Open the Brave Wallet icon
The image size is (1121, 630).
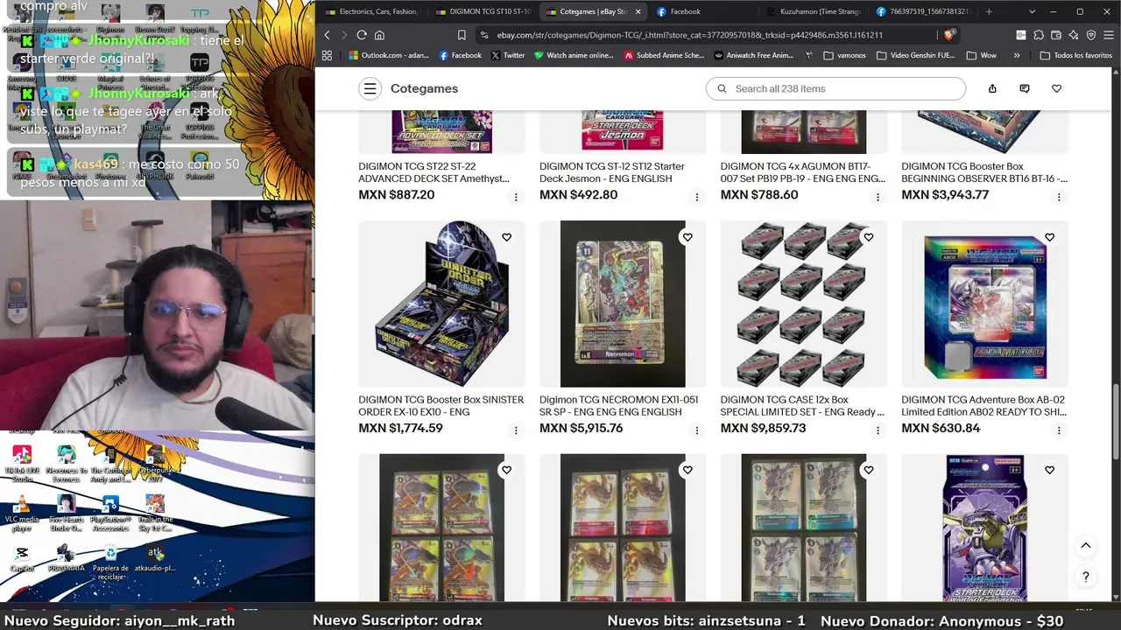pos(1056,35)
